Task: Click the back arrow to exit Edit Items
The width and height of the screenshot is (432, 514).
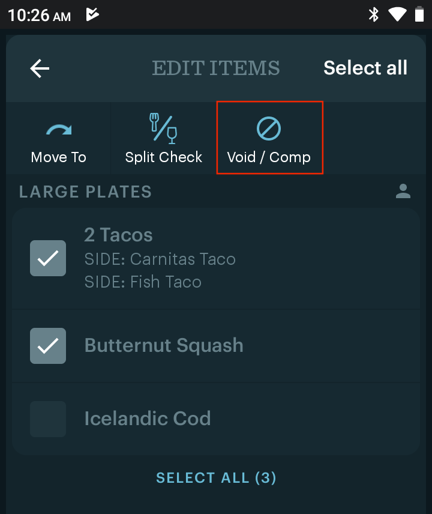Action: tap(39, 68)
